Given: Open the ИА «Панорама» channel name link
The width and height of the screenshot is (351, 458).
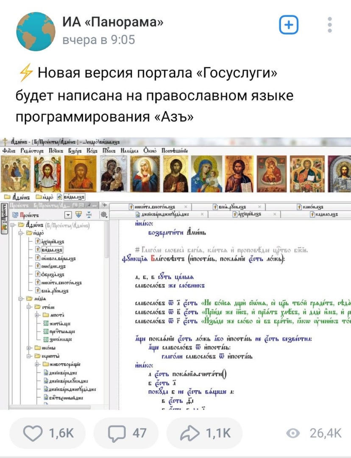Looking at the screenshot, I should pyautogui.click(x=113, y=22).
